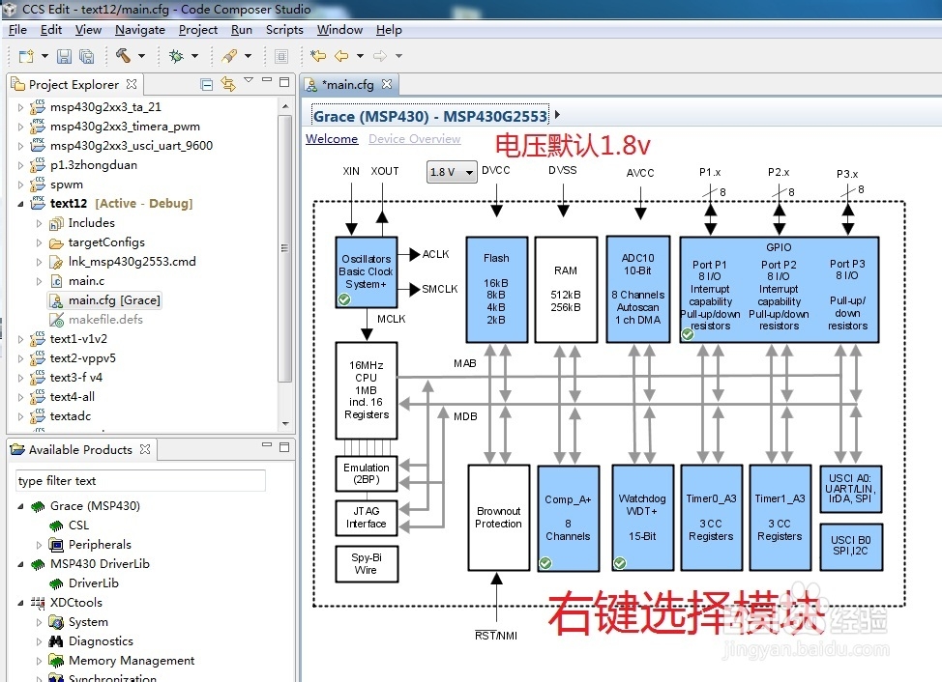Viewport: 942px width, 682px height.
Task: Expand the XDCtools node in Available Products
Action: (21, 602)
